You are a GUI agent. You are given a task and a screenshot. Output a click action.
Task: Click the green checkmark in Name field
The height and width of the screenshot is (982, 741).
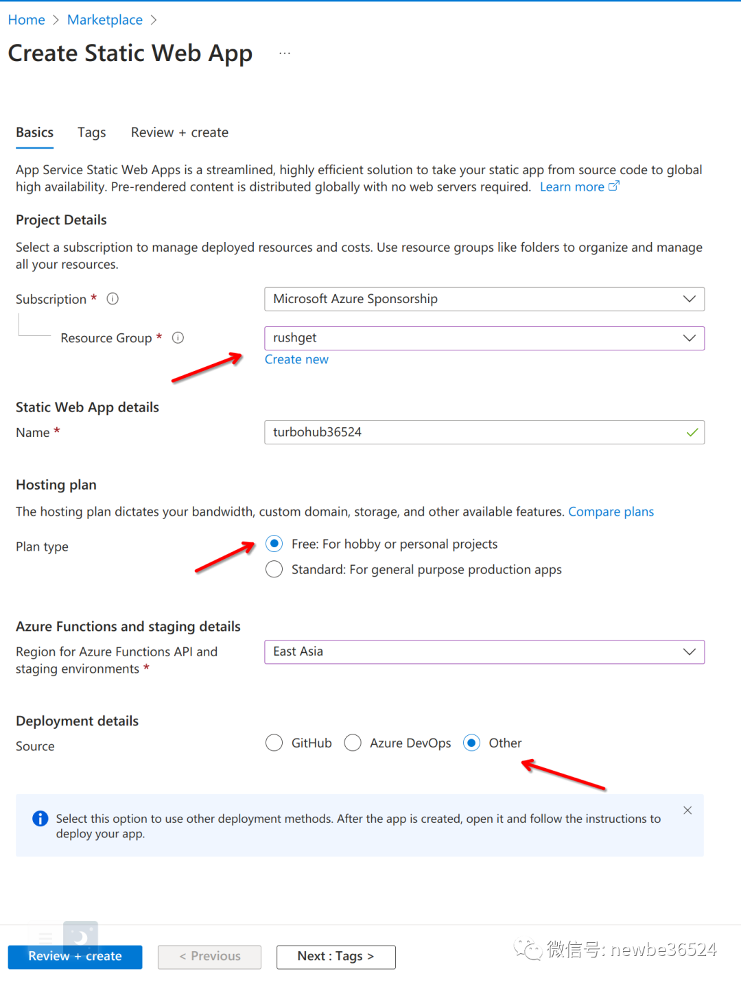(x=692, y=433)
